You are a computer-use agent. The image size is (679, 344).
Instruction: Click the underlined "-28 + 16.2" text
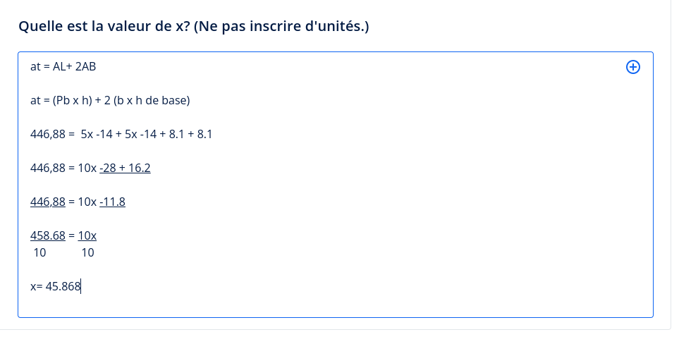pos(125,168)
